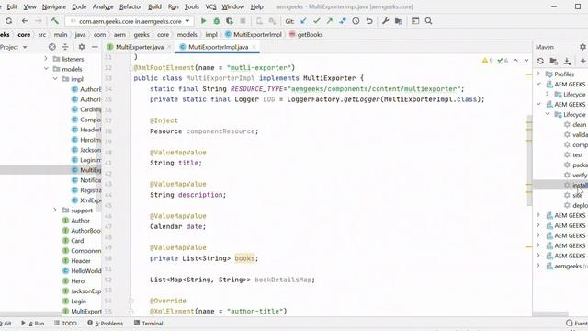Select the Card interface in tree

click(77, 241)
